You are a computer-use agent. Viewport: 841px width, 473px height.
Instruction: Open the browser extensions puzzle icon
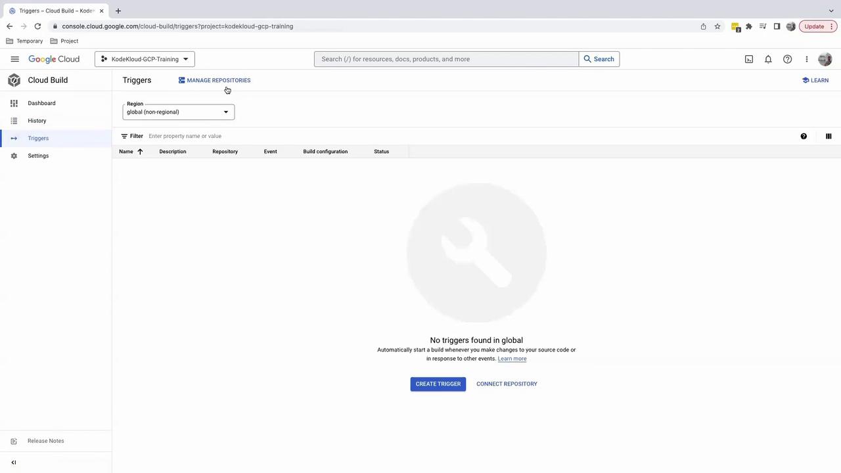pyautogui.click(x=748, y=26)
